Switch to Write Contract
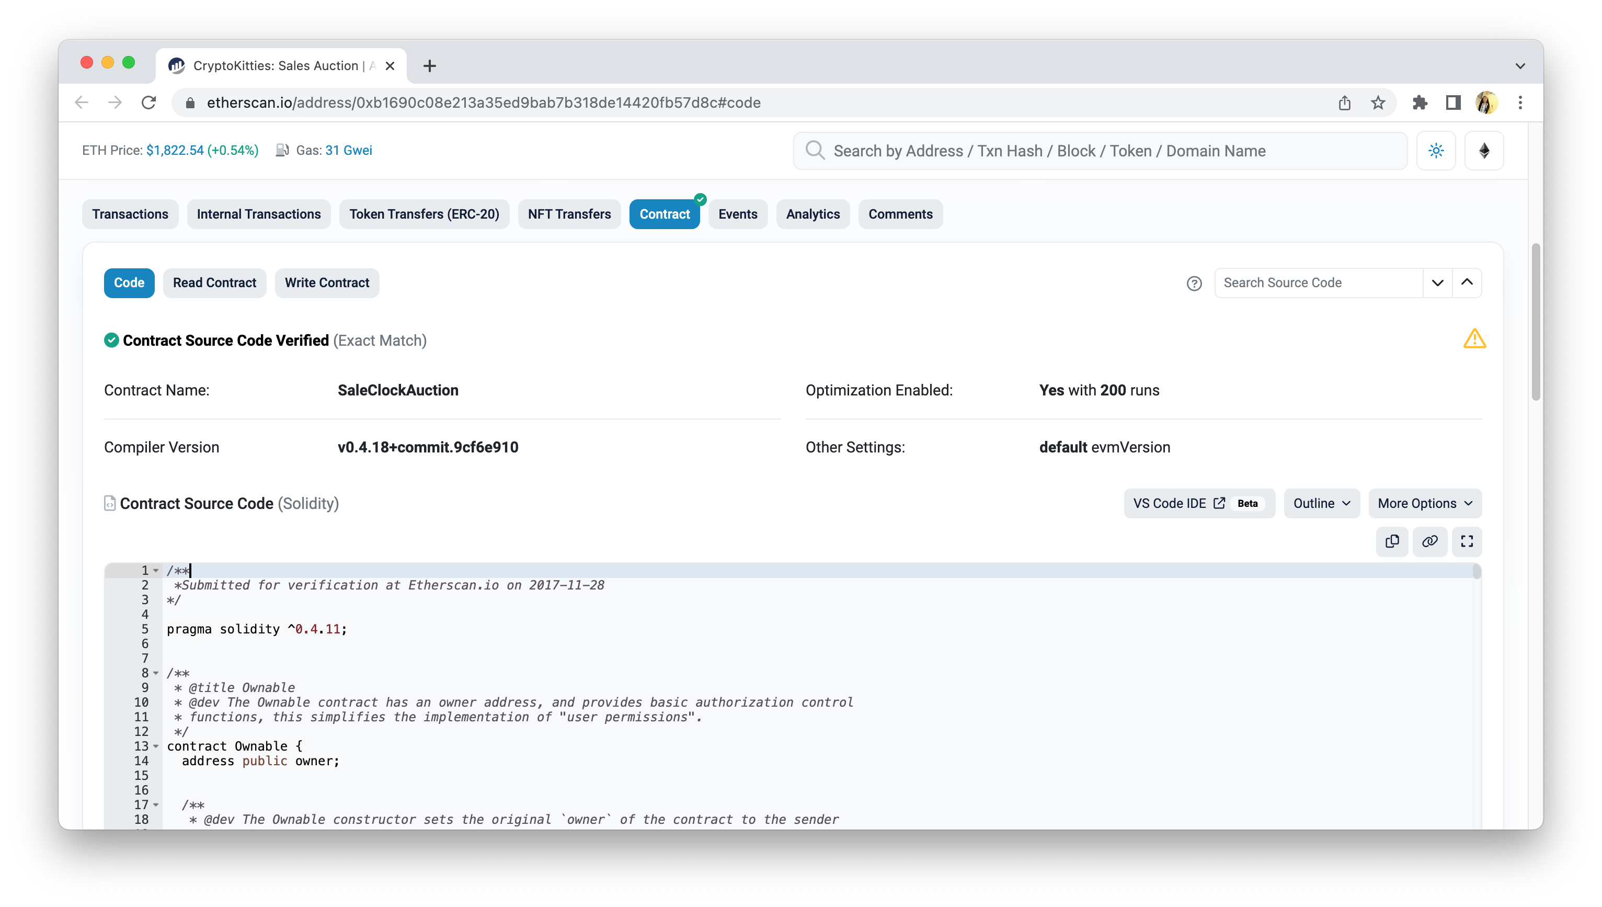This screenshot has width=1602, height=907. (x=327, y=283)
